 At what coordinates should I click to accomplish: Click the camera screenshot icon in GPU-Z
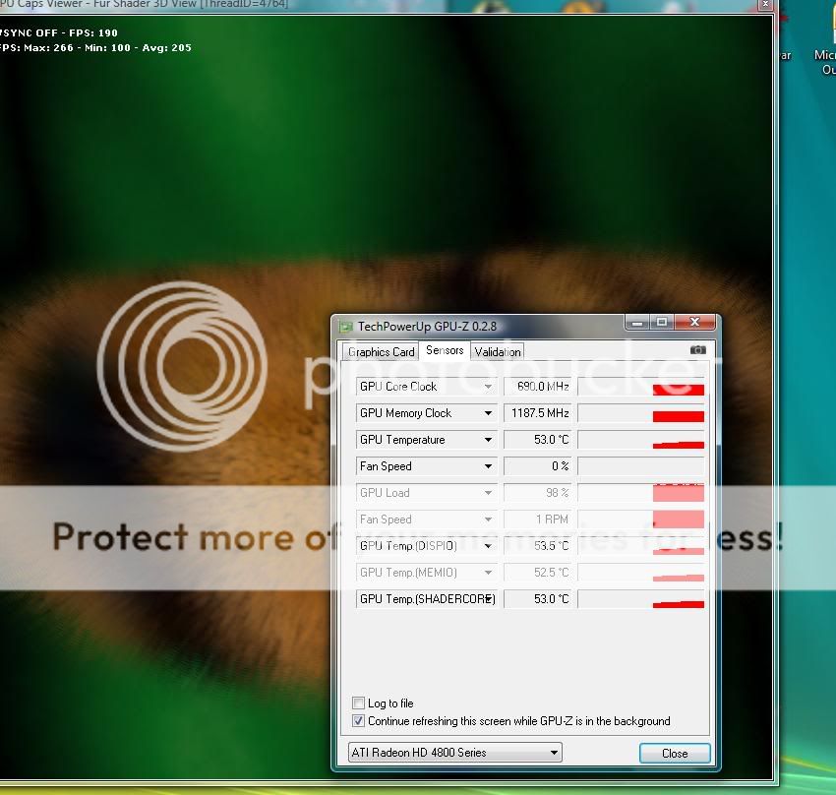point(697,350)
